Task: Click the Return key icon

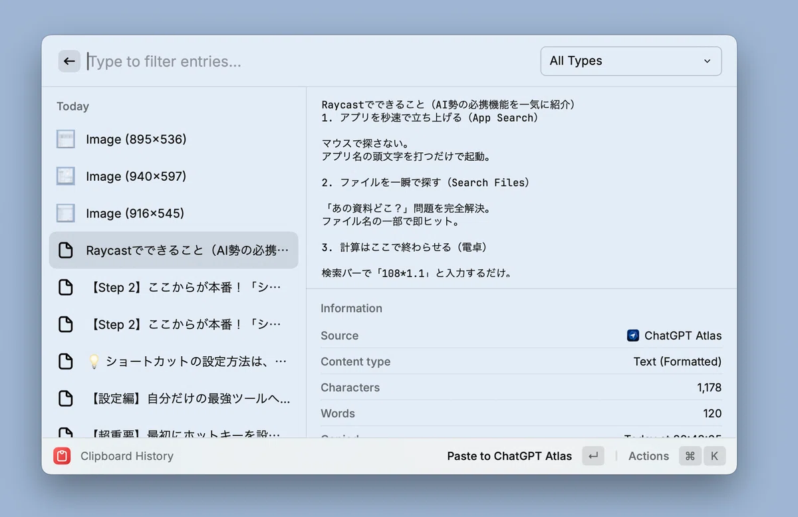Action: click(x=593, y=456)
